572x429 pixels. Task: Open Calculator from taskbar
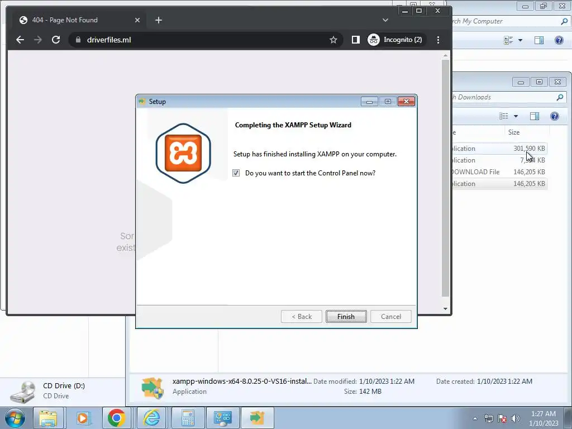tap(188, 418)
